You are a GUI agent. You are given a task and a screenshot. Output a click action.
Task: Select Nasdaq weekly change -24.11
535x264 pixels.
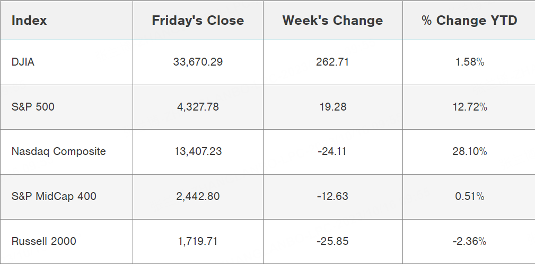[332, 151]
